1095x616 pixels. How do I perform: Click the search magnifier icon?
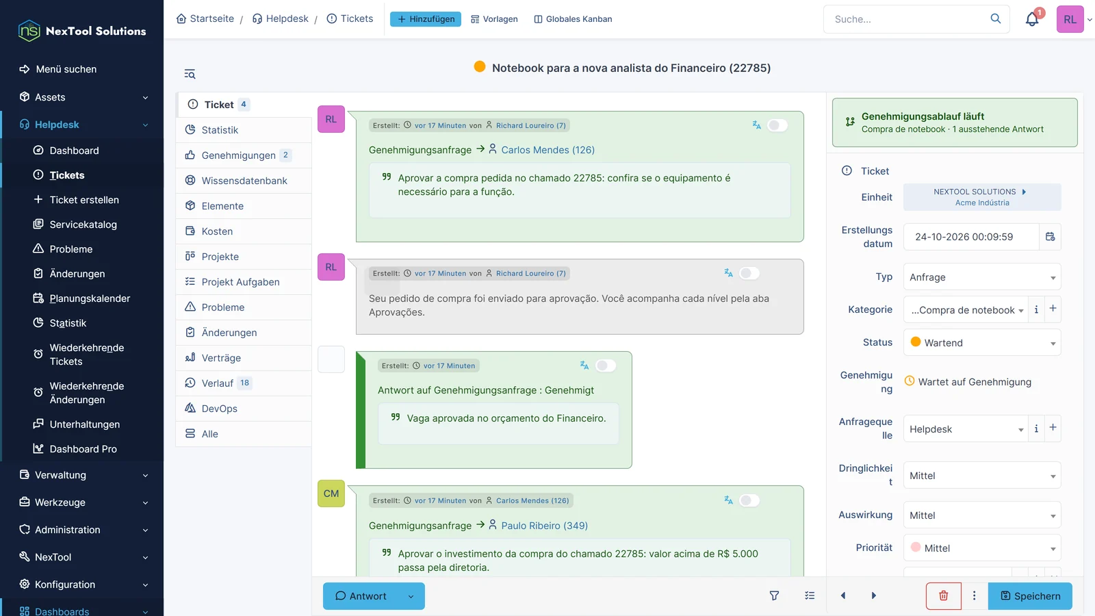tap(996, 18)
